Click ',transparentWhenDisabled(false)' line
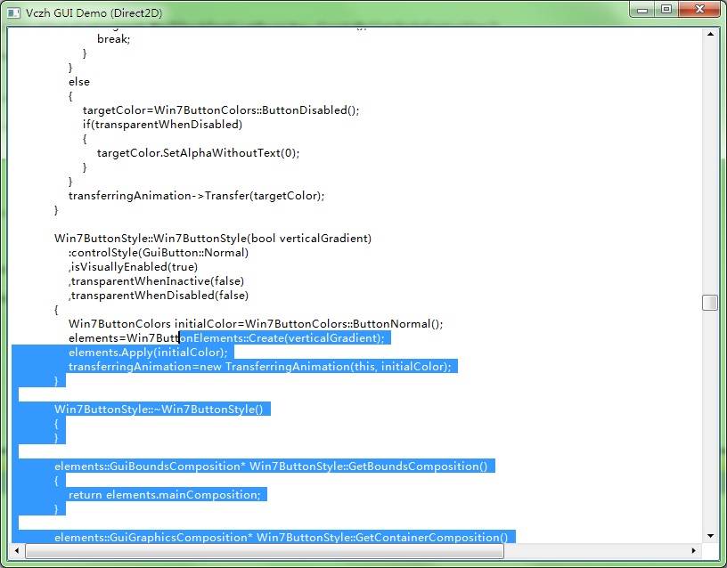The image size is (727, 568). 159,296
